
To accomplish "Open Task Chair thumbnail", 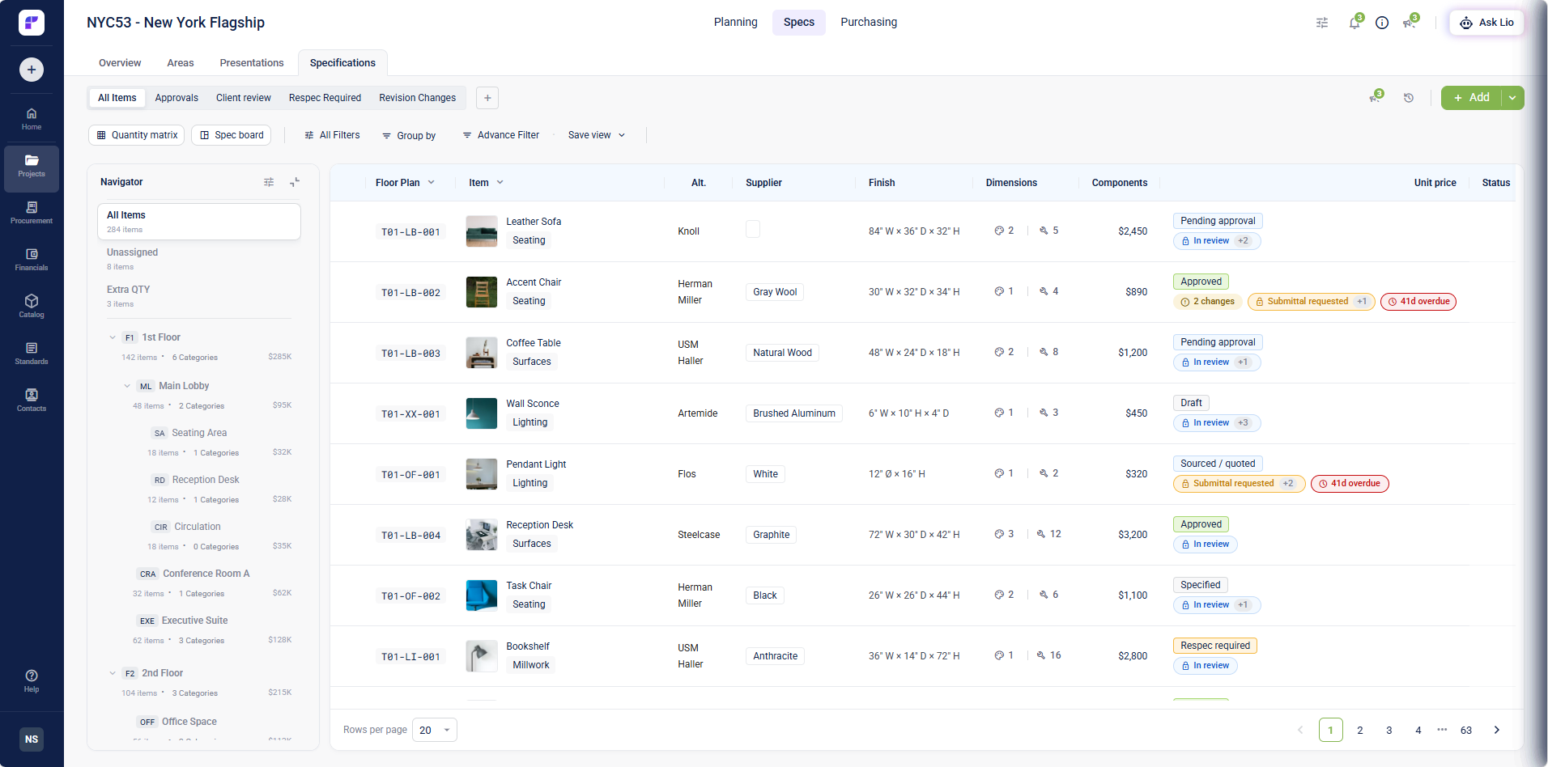I will 482,595.
